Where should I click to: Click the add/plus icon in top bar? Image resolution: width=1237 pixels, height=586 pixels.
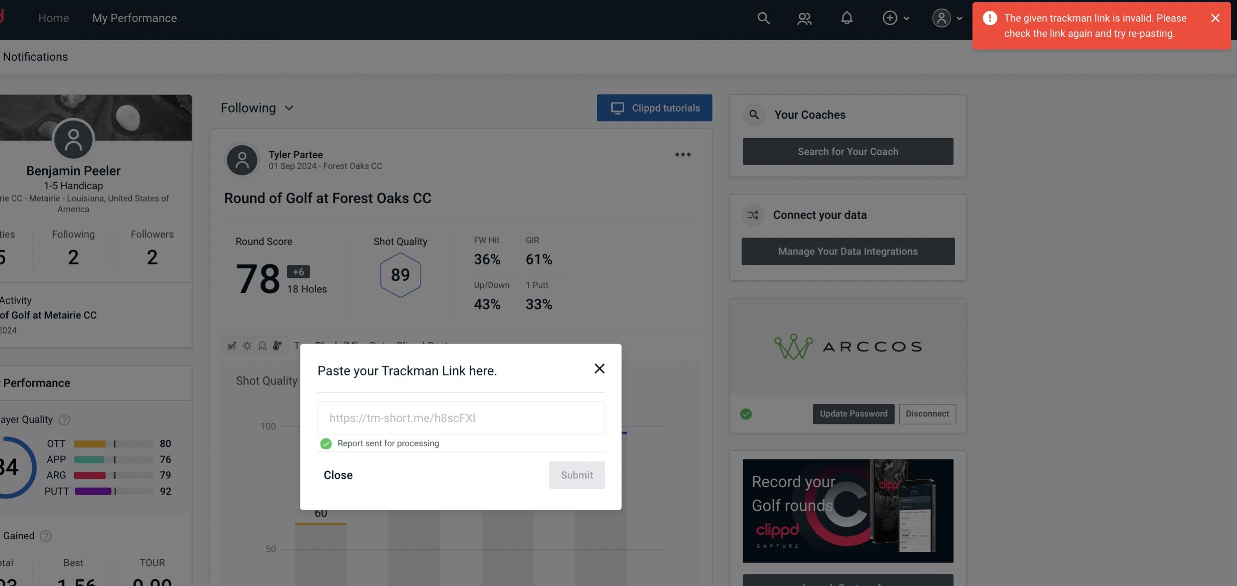click(x=890, y=18)
